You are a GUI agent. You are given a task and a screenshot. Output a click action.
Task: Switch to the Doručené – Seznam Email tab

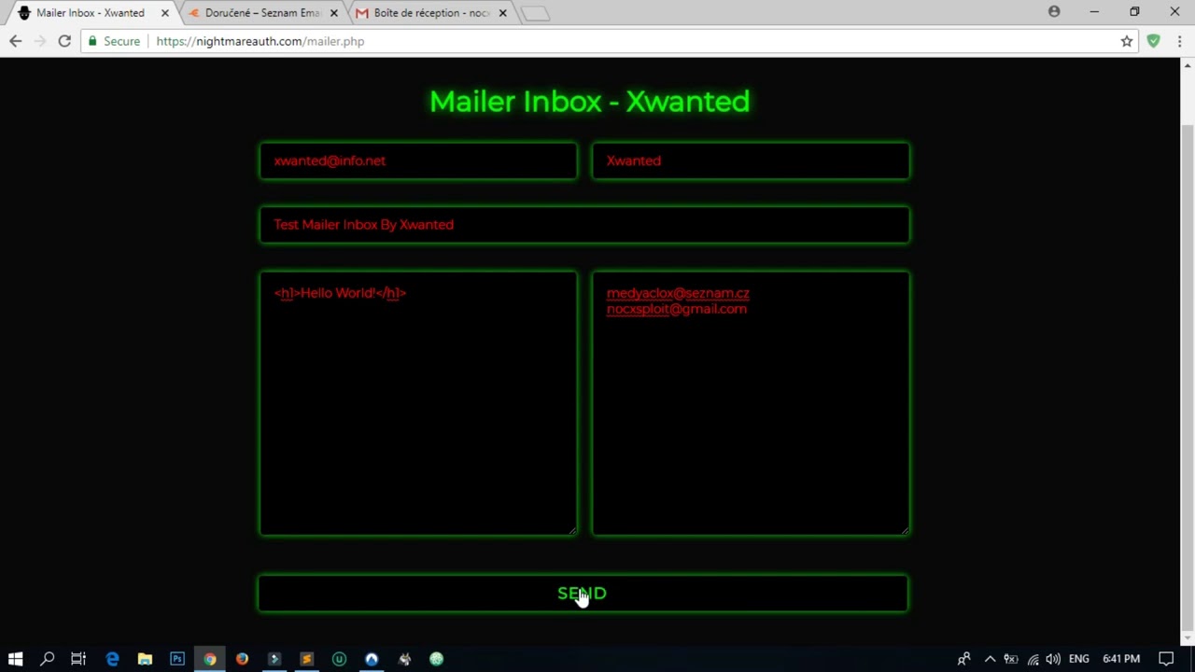coord(262,13)
